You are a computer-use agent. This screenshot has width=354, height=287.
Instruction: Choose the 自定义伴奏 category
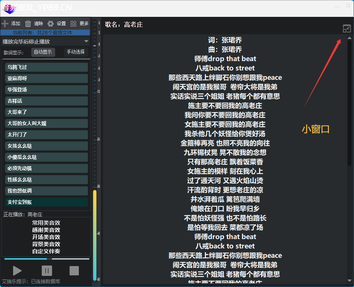(46, 251)
